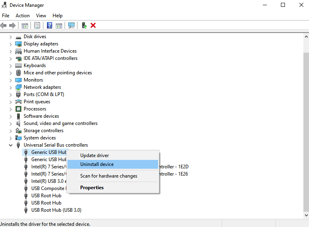Select the Ports (COM & LPT) label

pyautogui.click(x=44, y=94)
